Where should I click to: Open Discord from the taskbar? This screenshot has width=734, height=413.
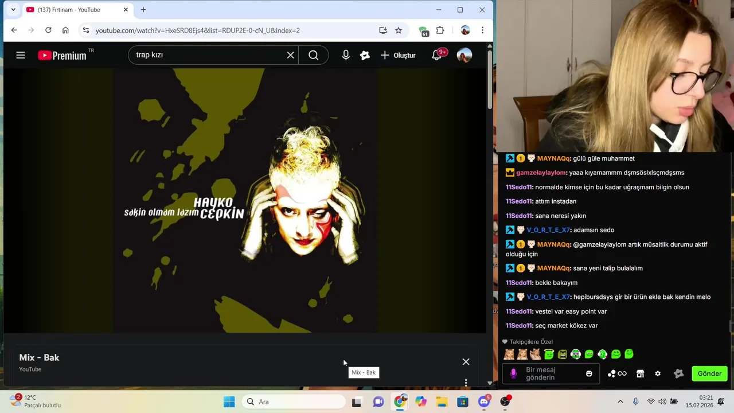(x=484, y=402)
